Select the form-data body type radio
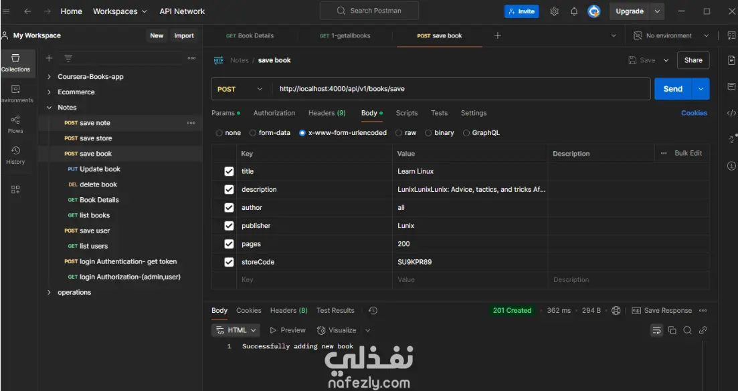 tap(253, 133)
